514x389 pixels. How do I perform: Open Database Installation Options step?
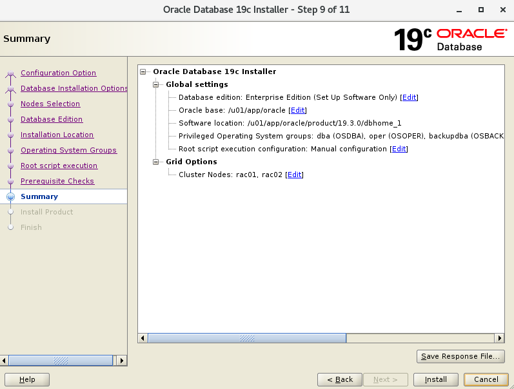point(74,88)
